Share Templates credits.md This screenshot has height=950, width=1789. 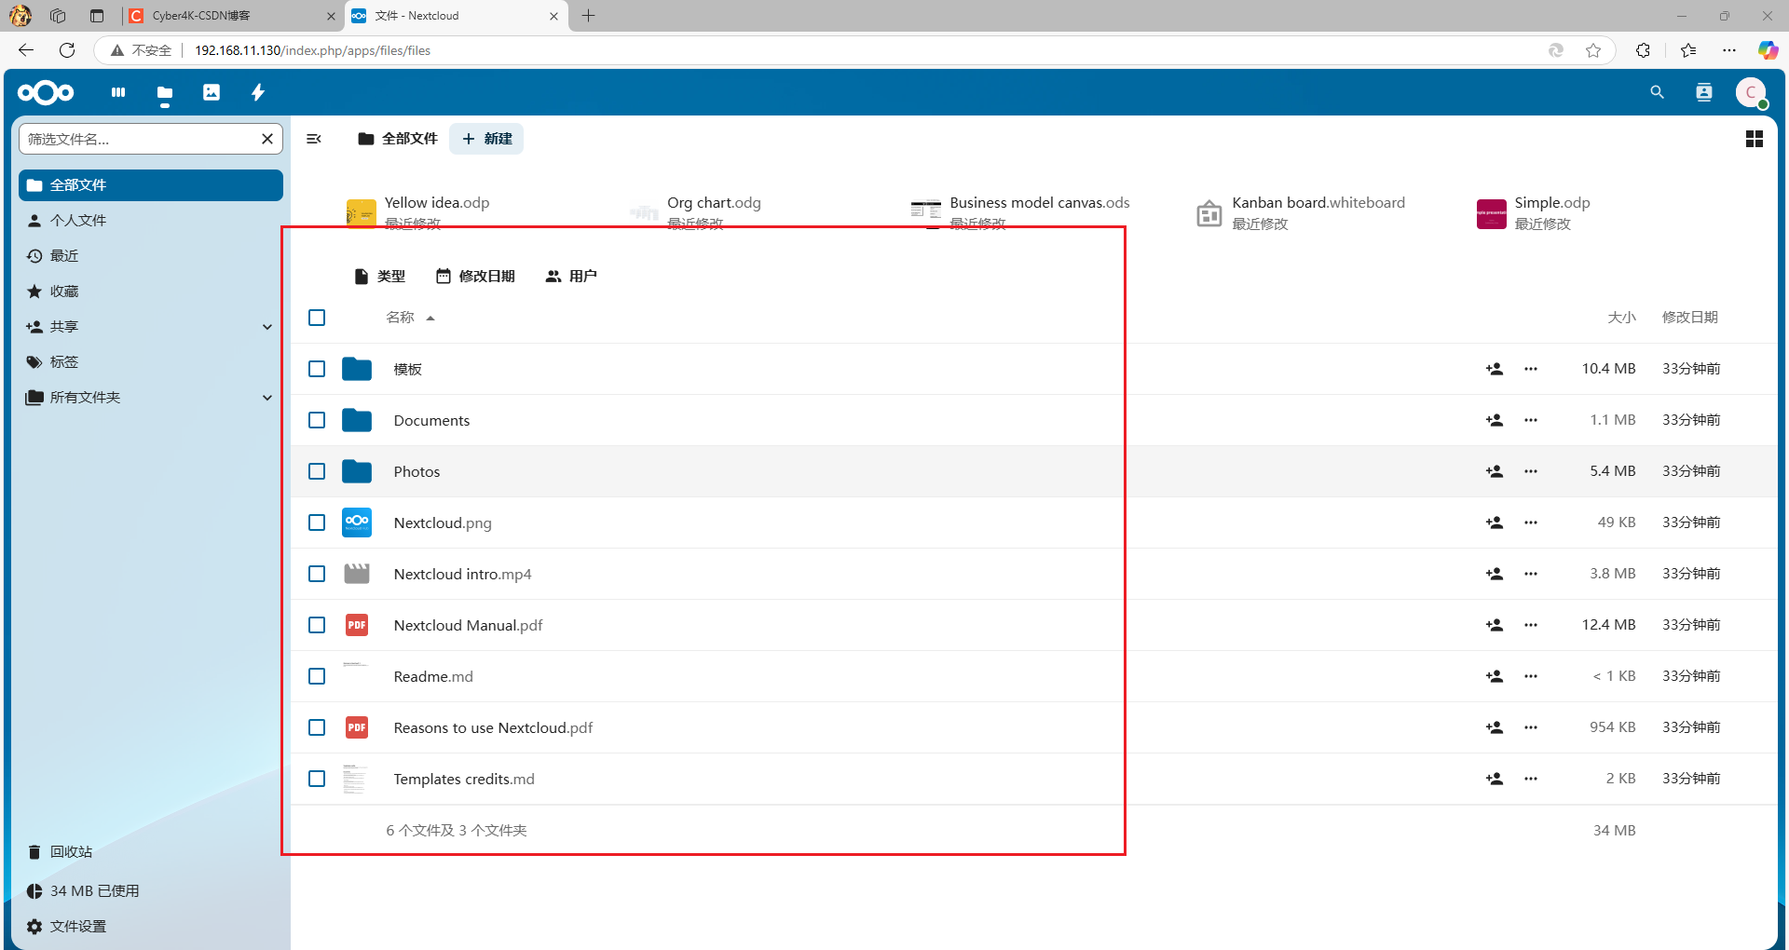point(1495,779)
